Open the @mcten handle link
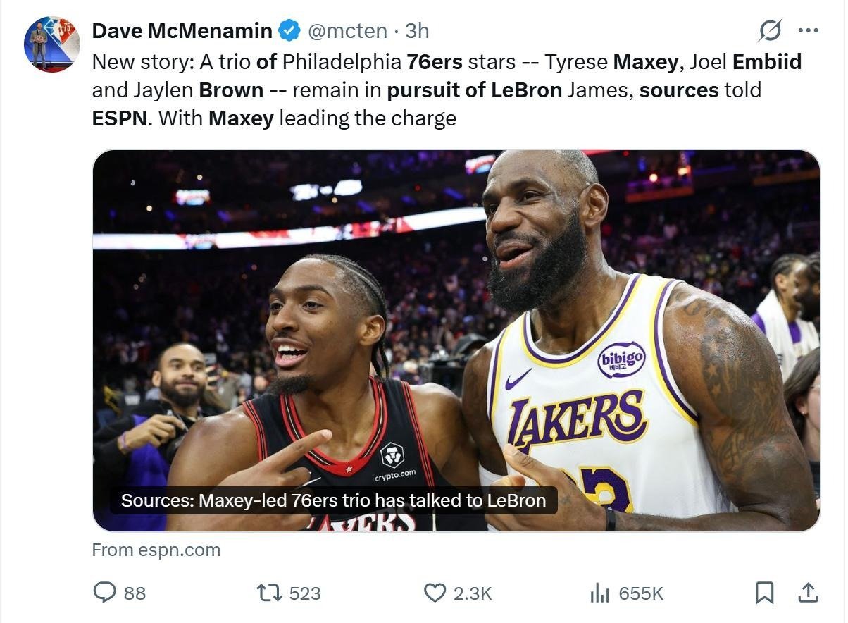 point(348,31)
